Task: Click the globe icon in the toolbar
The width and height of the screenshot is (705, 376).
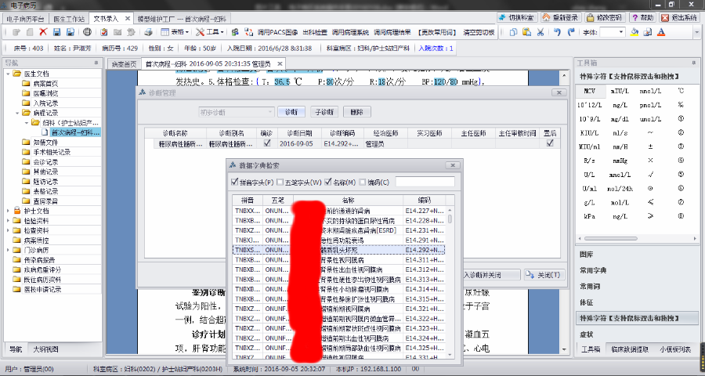Action: pos(87,32)
